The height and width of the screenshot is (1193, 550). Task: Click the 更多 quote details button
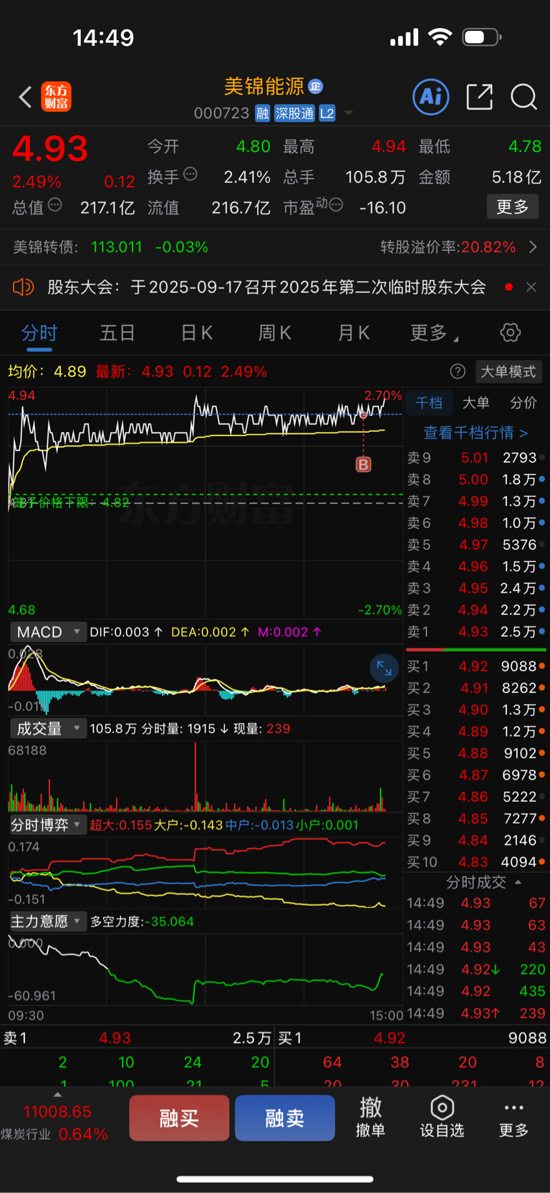[x=513, y=207]
